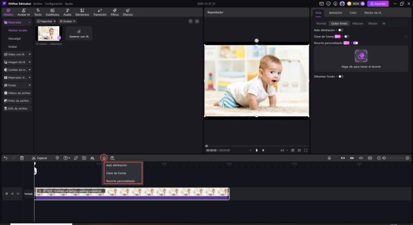413x225 pixels.
Task: Turn on the Clave de Croma toggle
Action: pos(346,37)
